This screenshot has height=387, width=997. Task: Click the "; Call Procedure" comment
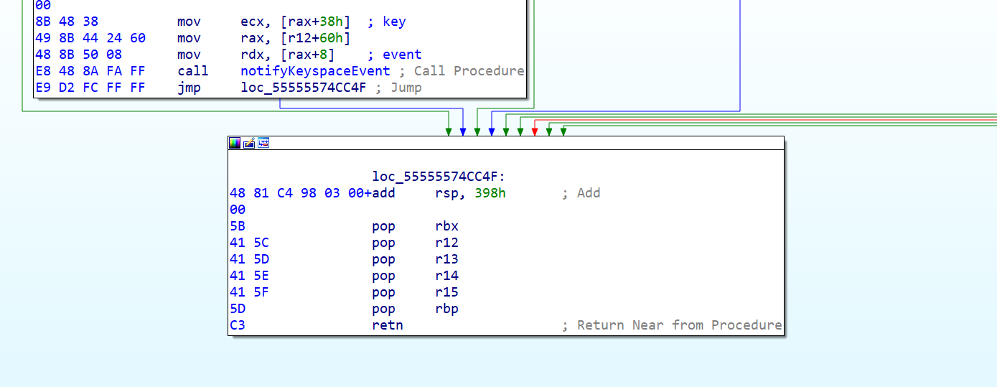pyautogui.click(x=462, y=71)
